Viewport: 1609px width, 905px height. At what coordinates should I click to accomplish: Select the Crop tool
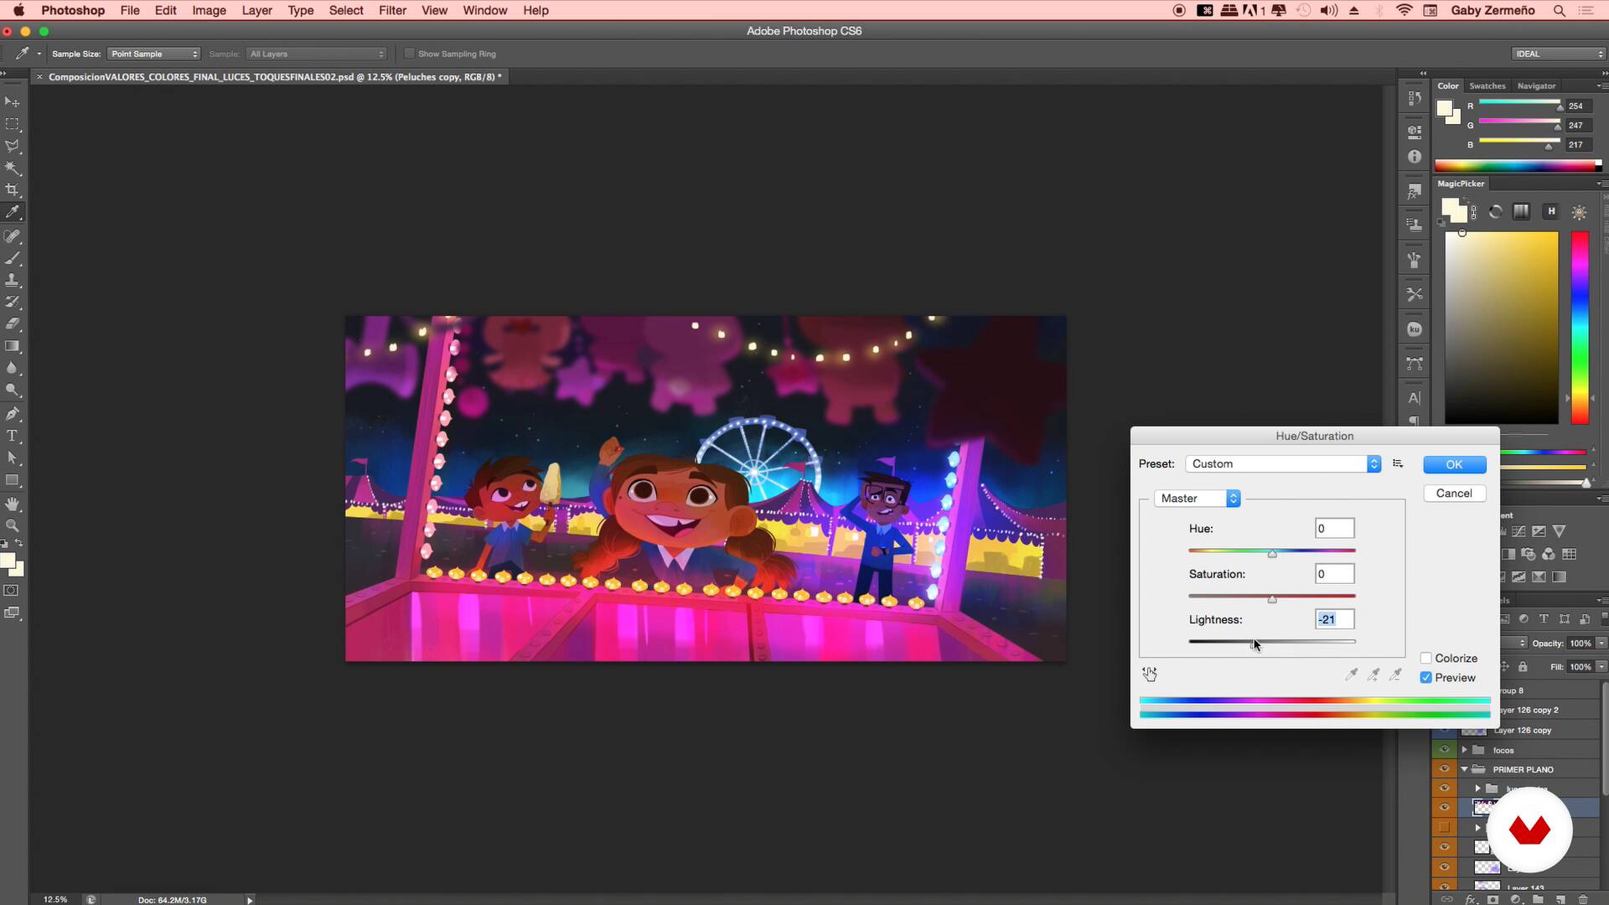click(13, 190)
